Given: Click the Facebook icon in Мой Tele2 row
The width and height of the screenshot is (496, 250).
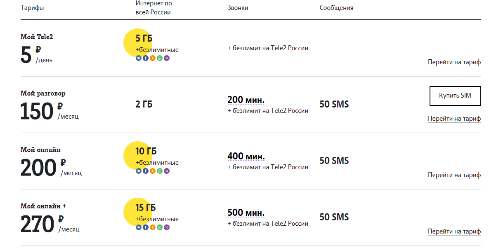Looking at the screenshot, I should pyautogui.click(x=146, y=58).
